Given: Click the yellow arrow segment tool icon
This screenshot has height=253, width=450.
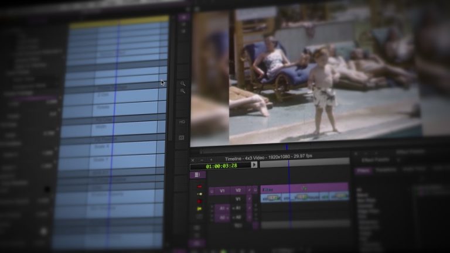Looking at the screenshot, I should click(x=200, y=194).
